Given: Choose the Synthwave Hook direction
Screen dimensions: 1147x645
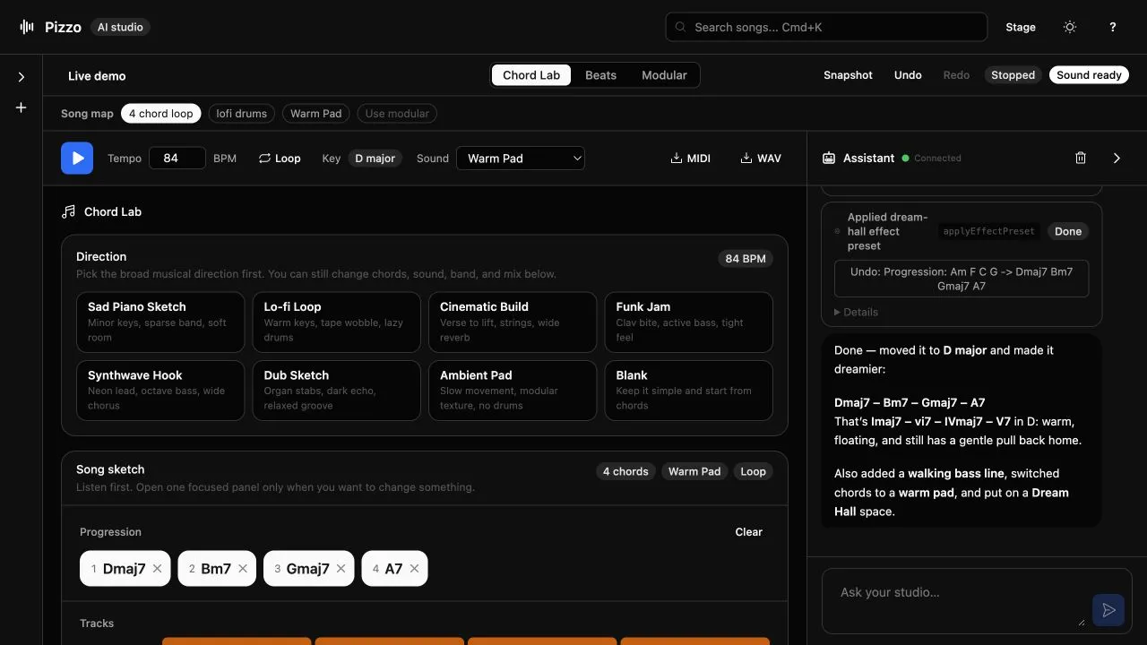Looking at the screenshot, I should point(160,391).
